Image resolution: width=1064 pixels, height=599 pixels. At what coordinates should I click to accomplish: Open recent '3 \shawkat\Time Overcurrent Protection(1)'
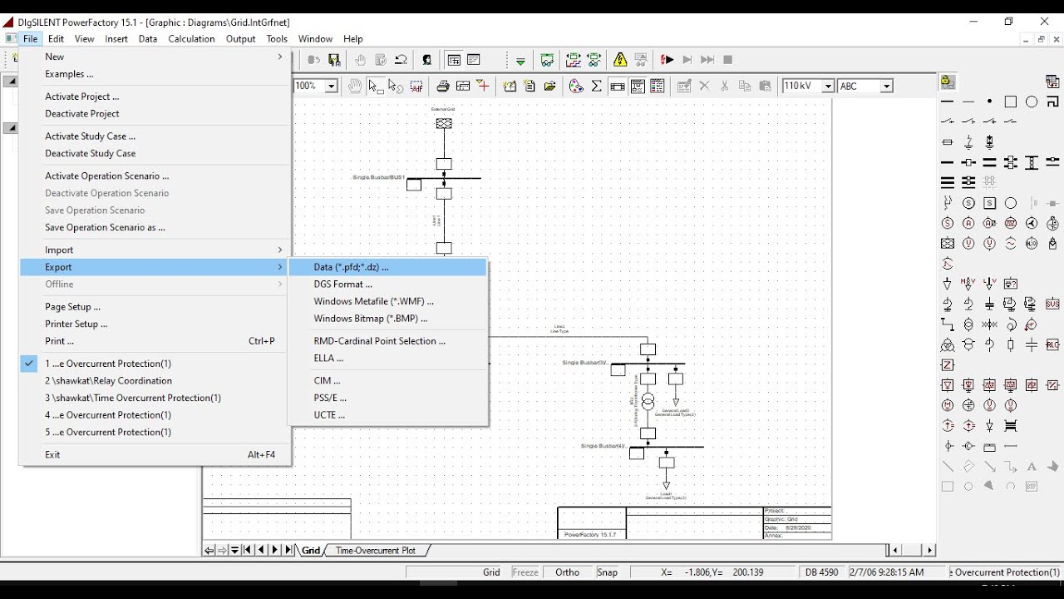coord(155,398)
